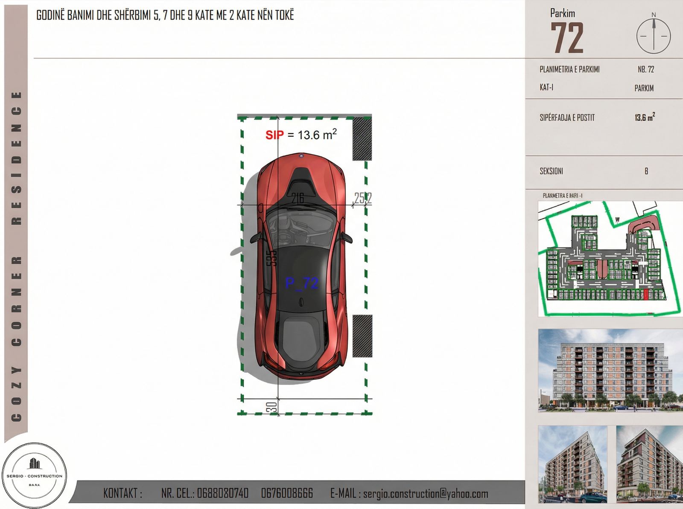Click the sergio.construction@yahoo.com email address
This screenshot has width=683, height=509.
coord(425,494)
